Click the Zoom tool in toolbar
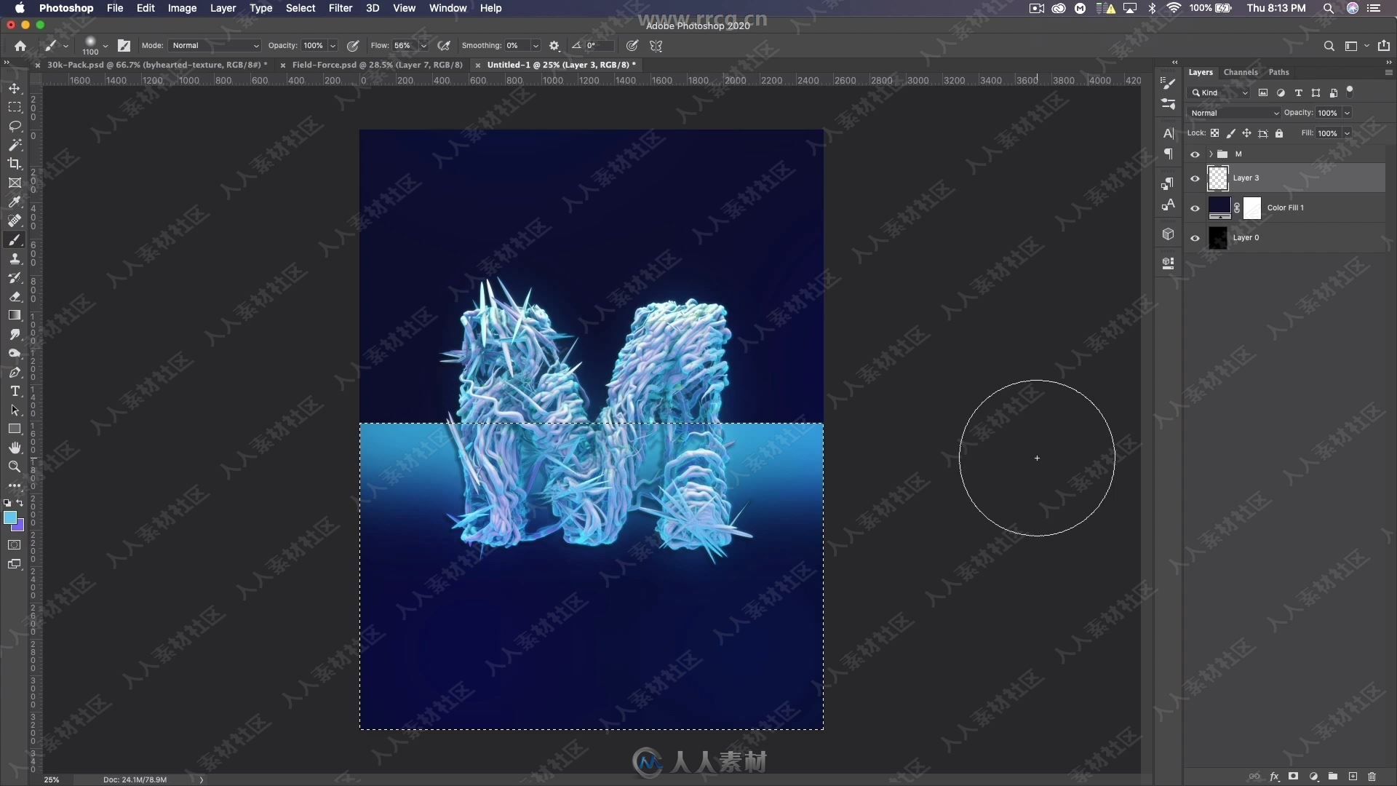The width and height of the screenshot is (1397, 786). pyautogui.click(x=15, y=467)
